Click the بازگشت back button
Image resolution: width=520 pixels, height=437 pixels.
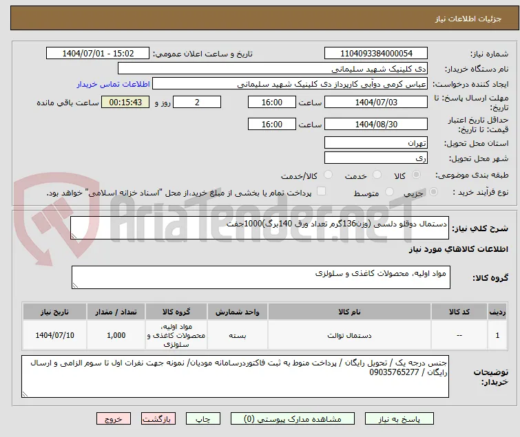click(158, 419)
